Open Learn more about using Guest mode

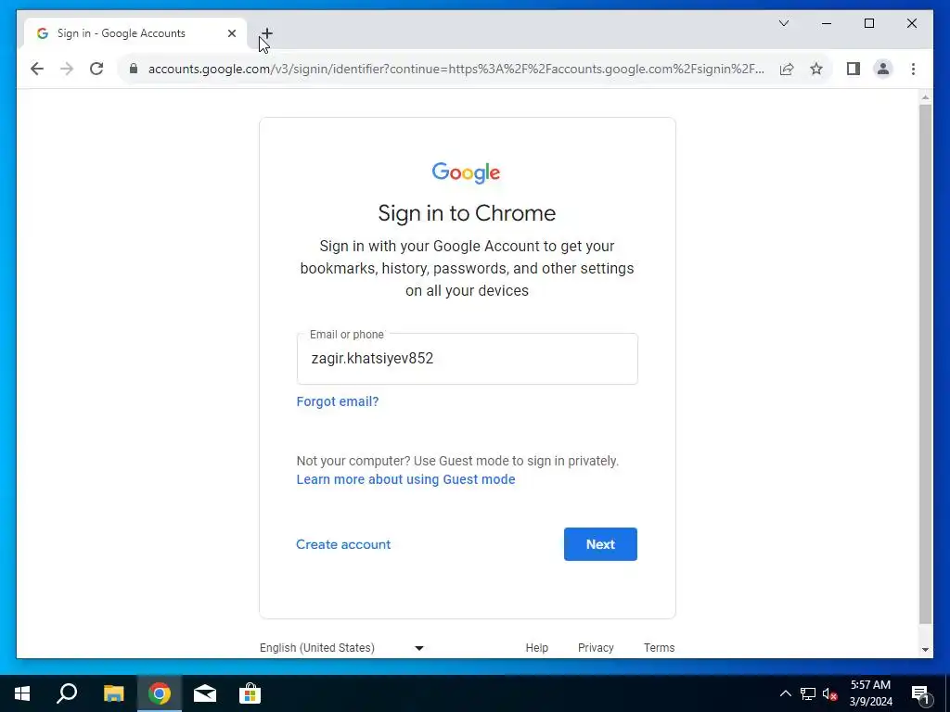pyautogui.click(x=406, y=479)
